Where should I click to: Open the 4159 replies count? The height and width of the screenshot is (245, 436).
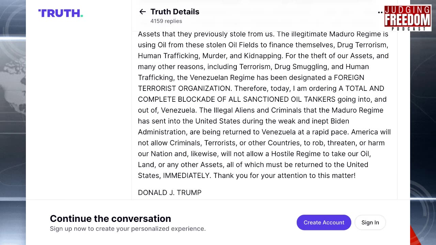click(166, 21)
